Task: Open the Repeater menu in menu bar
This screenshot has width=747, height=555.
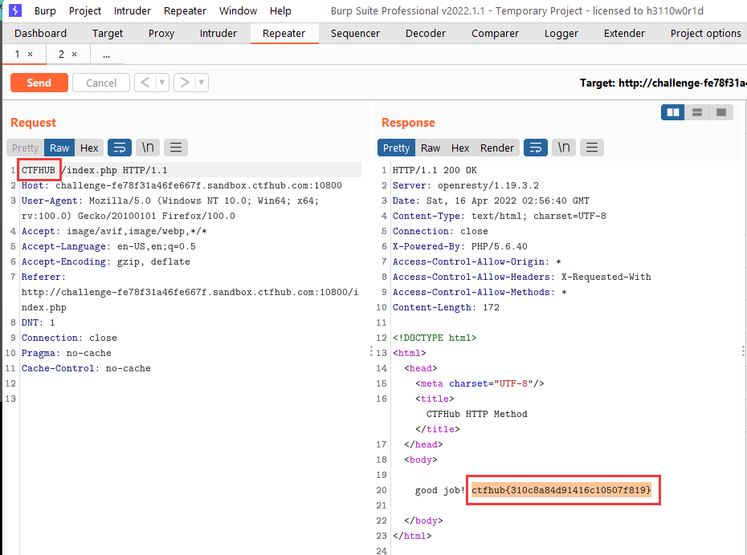Action: point(185,11)
